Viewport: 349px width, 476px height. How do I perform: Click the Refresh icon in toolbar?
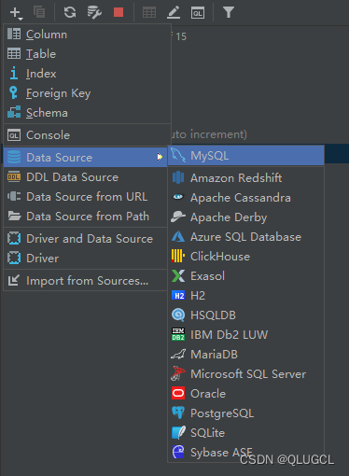click(70, 12)
